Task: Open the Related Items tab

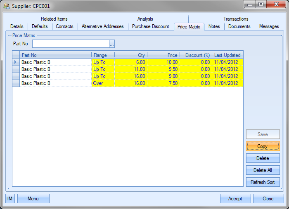Action: [54, 19]
